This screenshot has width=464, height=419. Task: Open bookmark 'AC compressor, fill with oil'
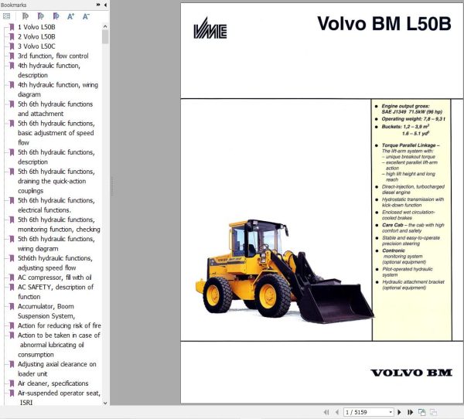click(x=54, y=278)
